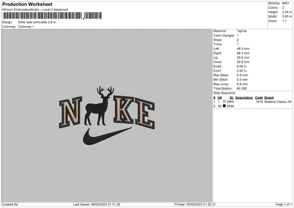Click the black color swatch for stop 2
Viewport: 294px width, 208px height.
tap(224, 106)
